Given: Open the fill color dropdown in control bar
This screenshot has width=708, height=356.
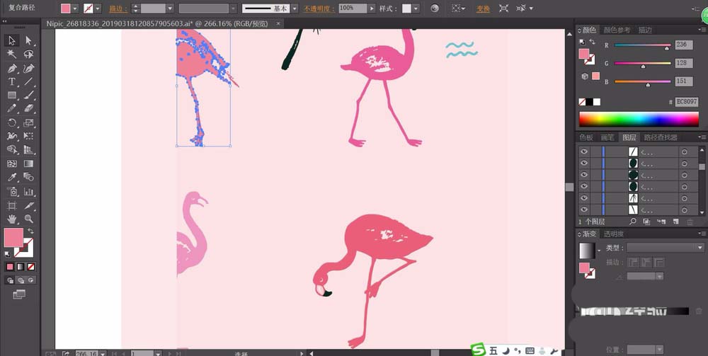Looking at the screenshot, I should click(75, 8).
